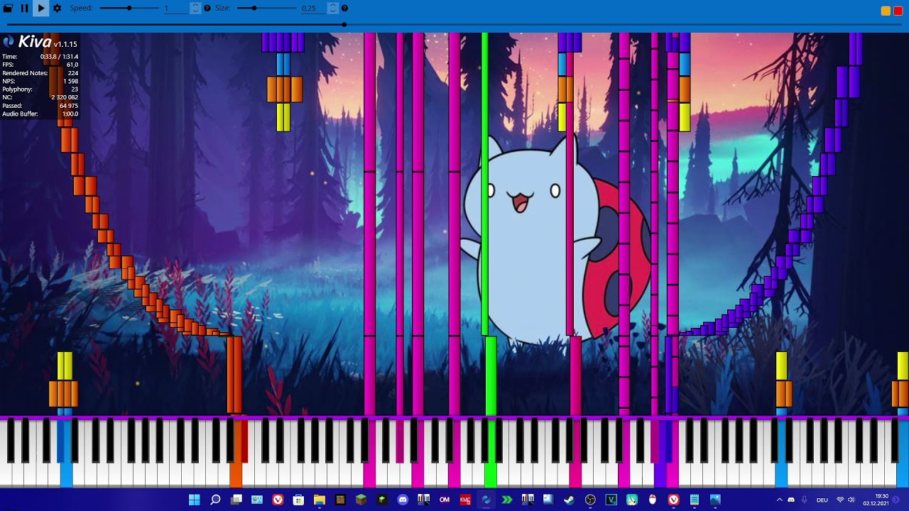Increase Speed with the up arrow

pyautogui.click(x=195, y=6)
